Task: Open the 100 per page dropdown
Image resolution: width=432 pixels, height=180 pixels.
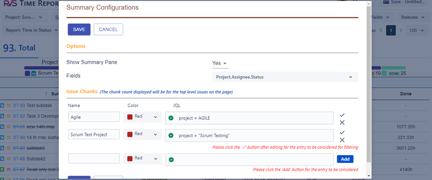Action: pyautogui.click(x=416, y=30)
